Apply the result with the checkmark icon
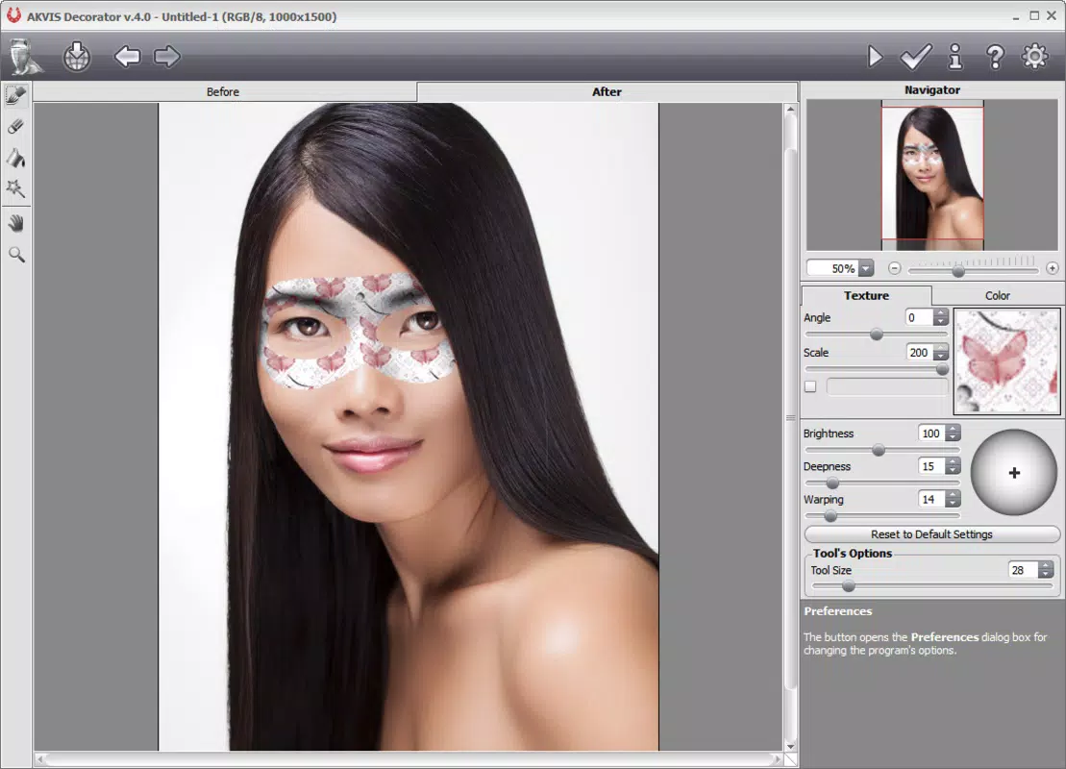 pyautogui.click(x=916, y=57)
